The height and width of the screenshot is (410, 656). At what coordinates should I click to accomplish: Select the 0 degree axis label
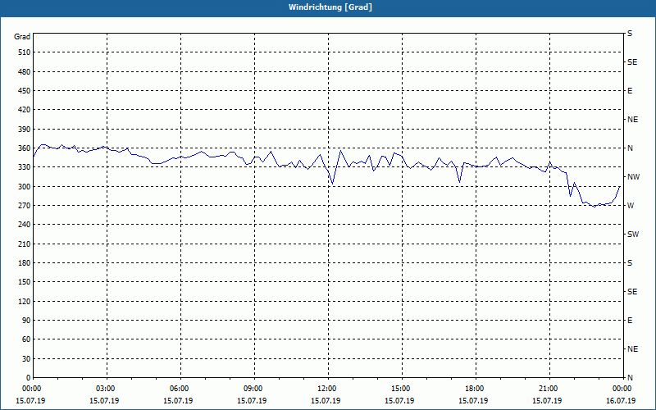point(28,378)
